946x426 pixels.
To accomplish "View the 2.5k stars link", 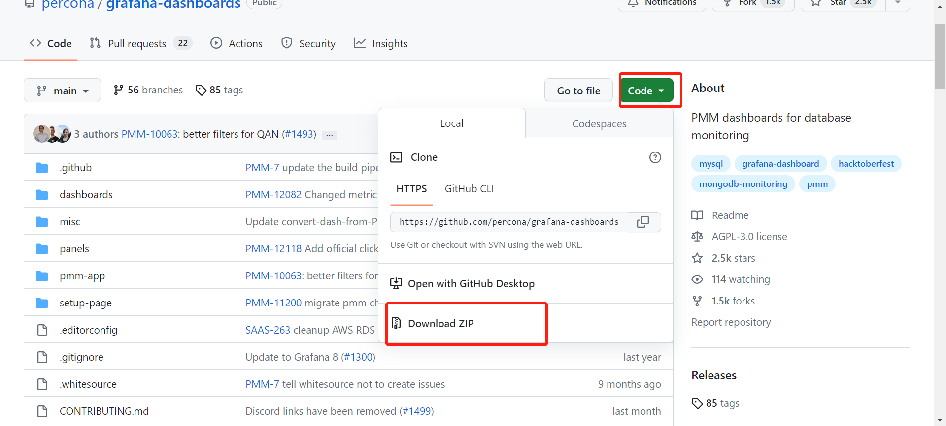I will coord(723,258).
